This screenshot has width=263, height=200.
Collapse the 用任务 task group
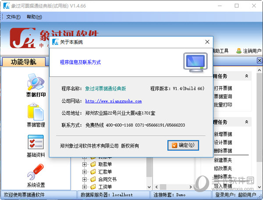tap(246, 76)
